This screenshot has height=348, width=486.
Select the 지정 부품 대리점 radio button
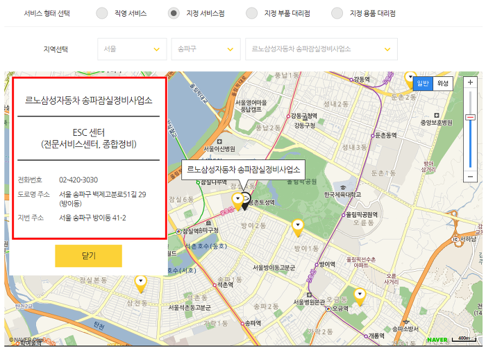(x=251, y=13)
